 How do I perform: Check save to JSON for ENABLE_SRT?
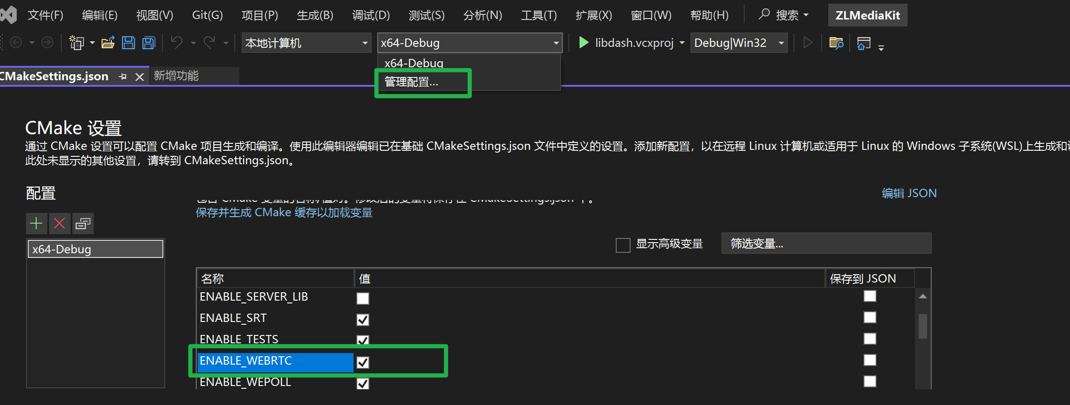point(870,317)
